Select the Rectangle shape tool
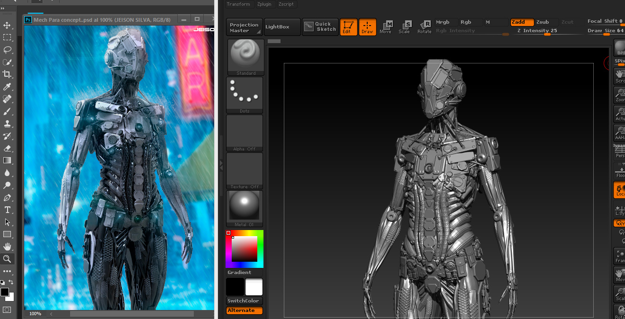This screenshot has height=319, width=625. tap(7, 234)
